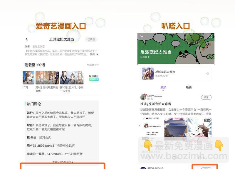Tap the back chevron beside 反派宠妃太难当 title
235x169 pixels.
click(27, 39)
